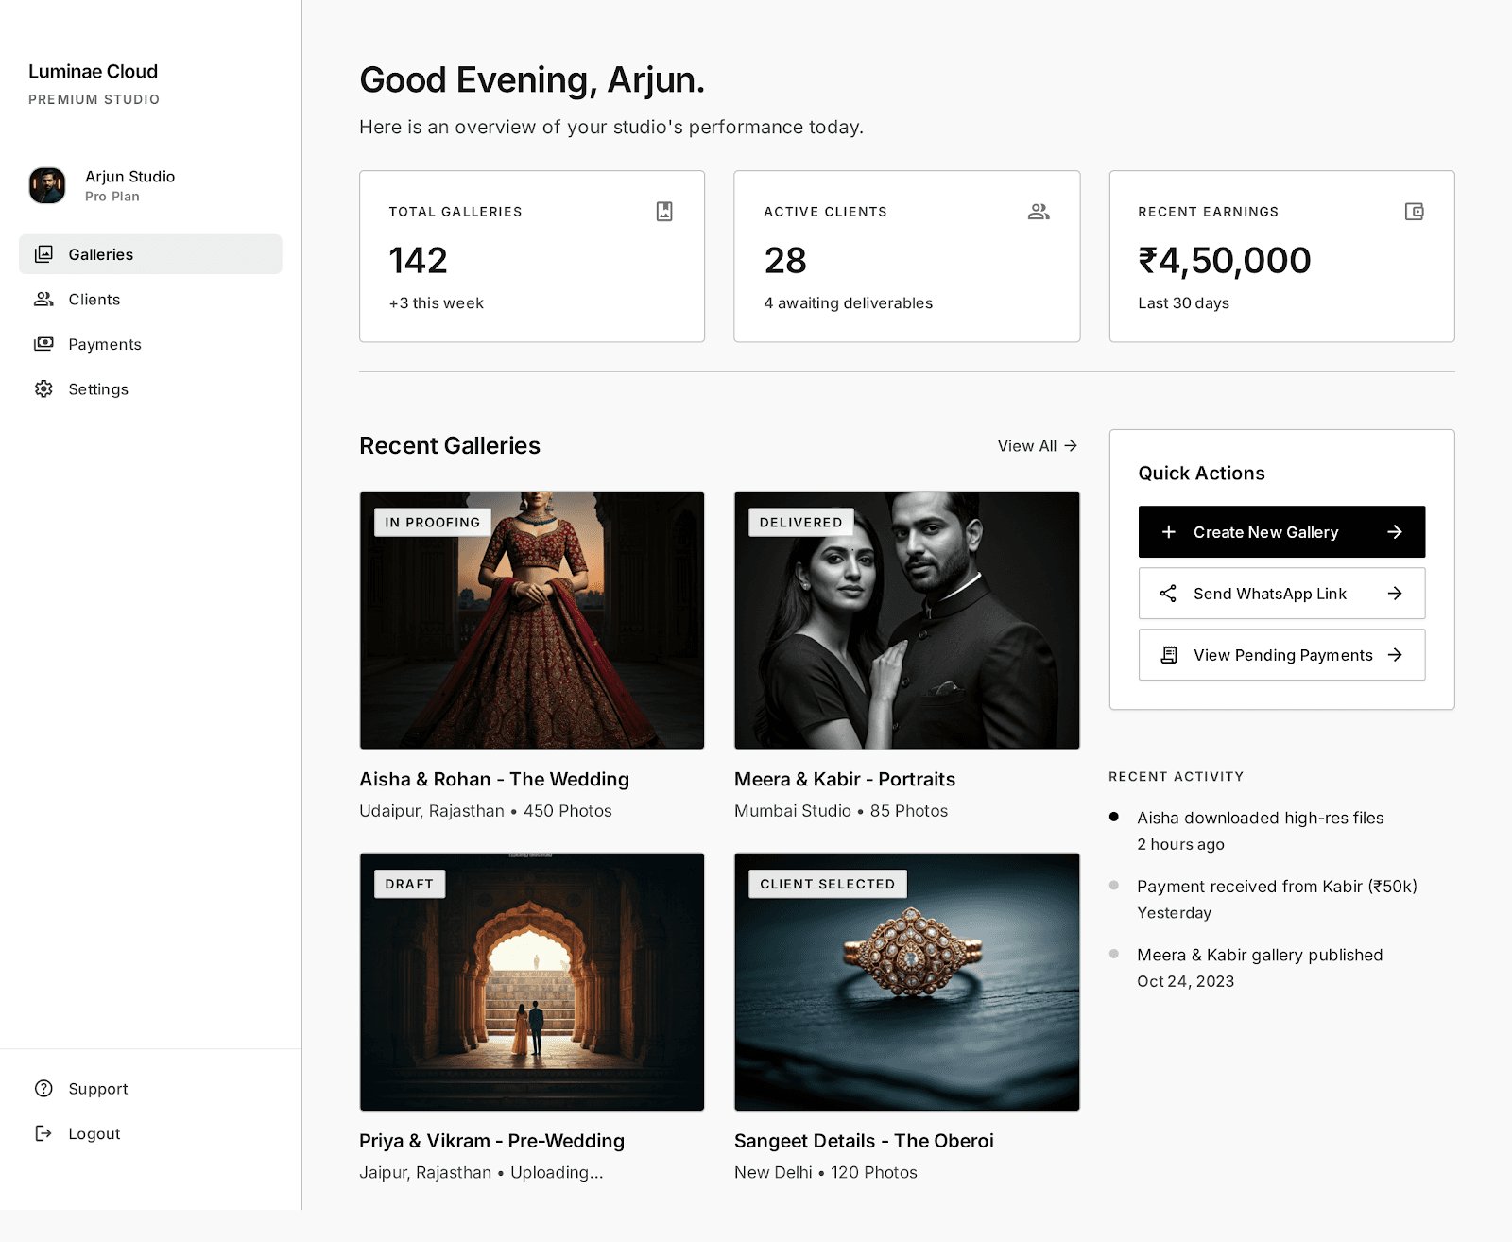Click the Settings gear icon
Screen dimensions: 1512x1242
click(43, 388)
